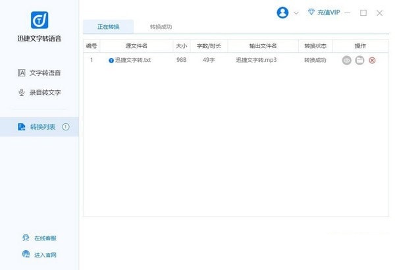Click the source file 迅捷文字转.txt
The height and width of the screenshot is (270, 395).
coord(135,60)
